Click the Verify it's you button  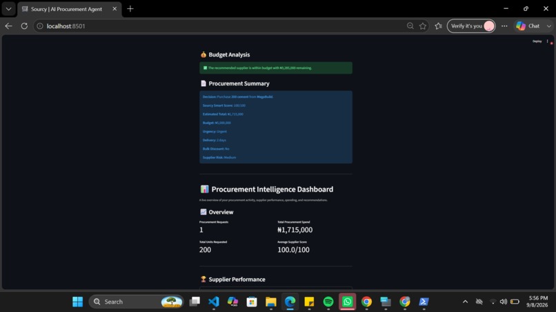tap(471, 26)
